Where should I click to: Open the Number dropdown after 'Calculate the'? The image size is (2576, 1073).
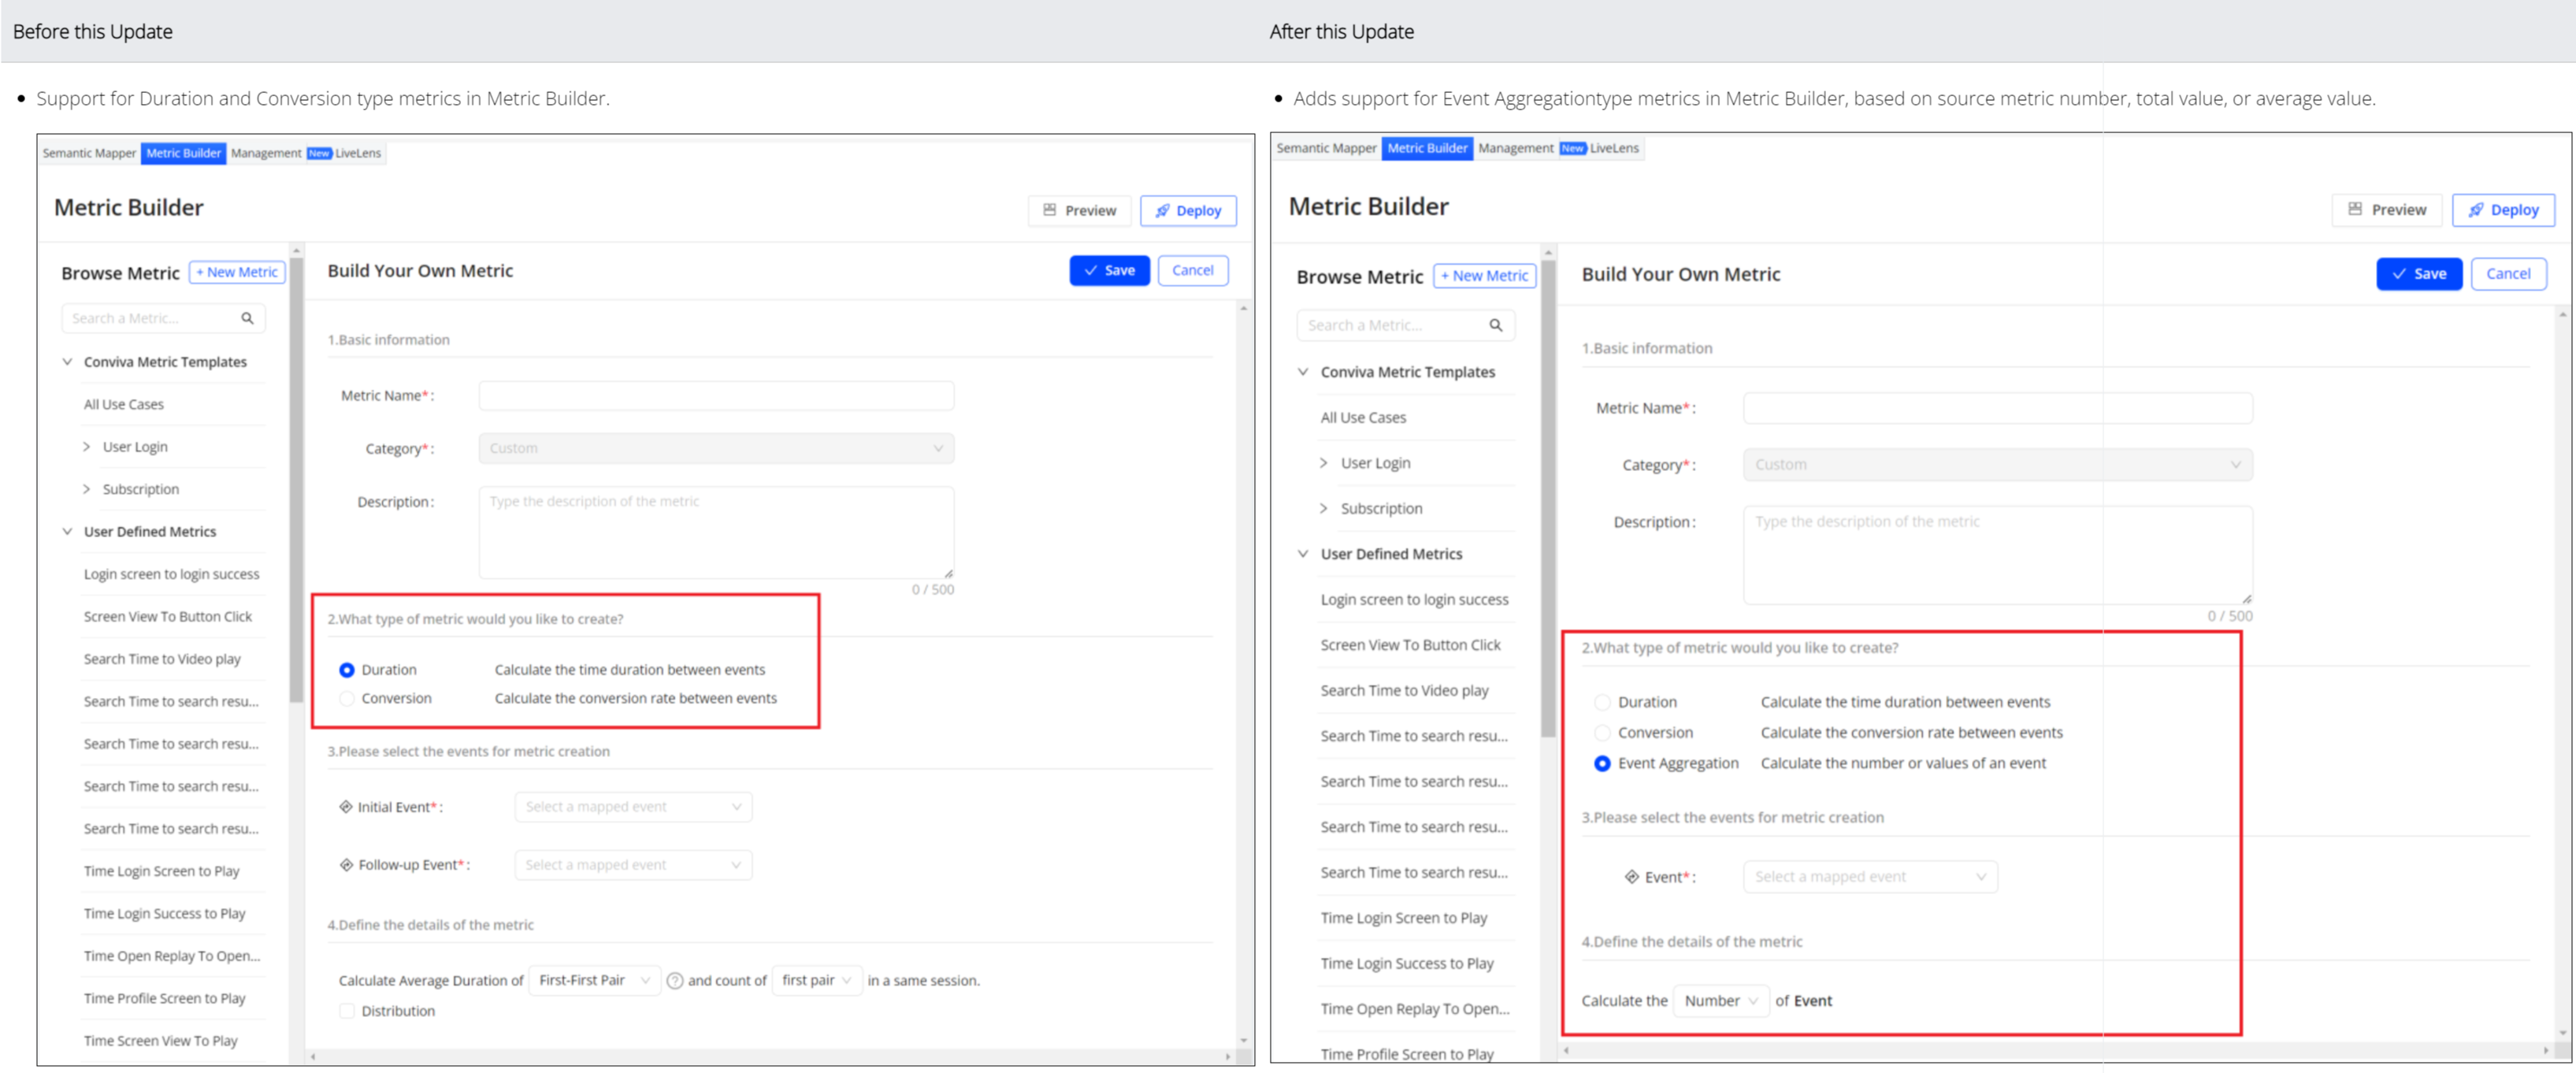click(1720, 1001)
